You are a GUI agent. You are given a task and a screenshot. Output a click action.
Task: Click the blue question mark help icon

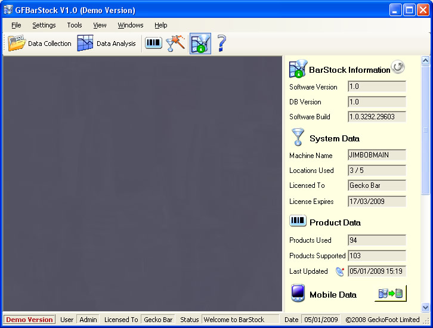point(221,44)
